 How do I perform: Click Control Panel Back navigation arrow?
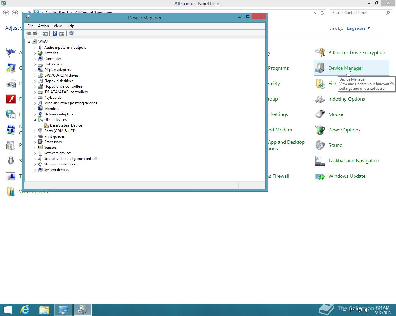tap(6, 13)
